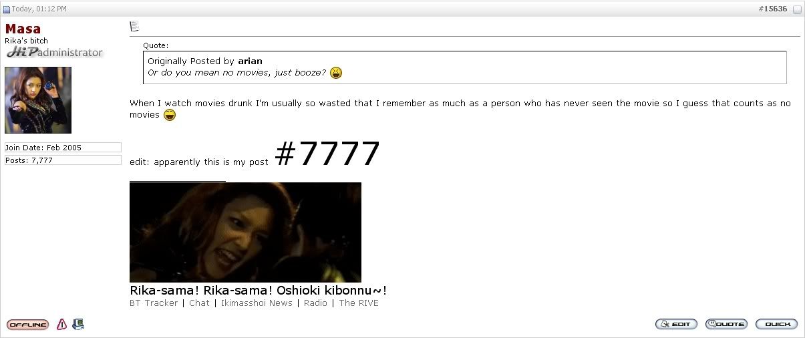Click the Offline status indicator
The height and width of the screenshot is (338, 805).
(x=27, y=325)
